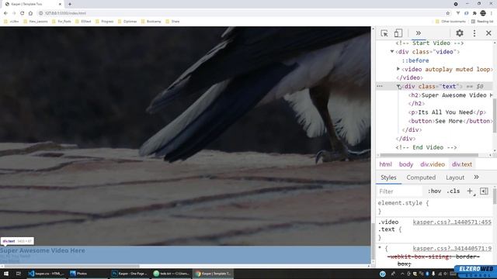Toggle the .cls class editor
Screen dimensions: 497x279
(x=454, y=191)
